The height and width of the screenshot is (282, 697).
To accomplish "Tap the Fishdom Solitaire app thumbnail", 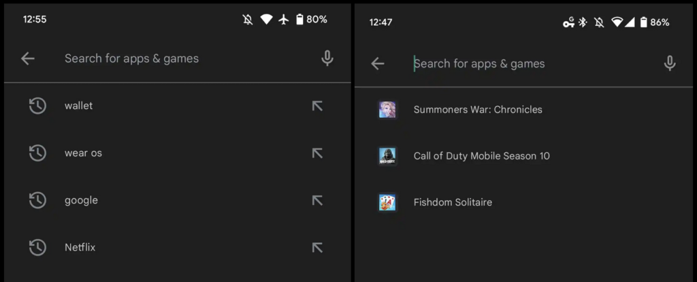I will (x=387, y=202).
